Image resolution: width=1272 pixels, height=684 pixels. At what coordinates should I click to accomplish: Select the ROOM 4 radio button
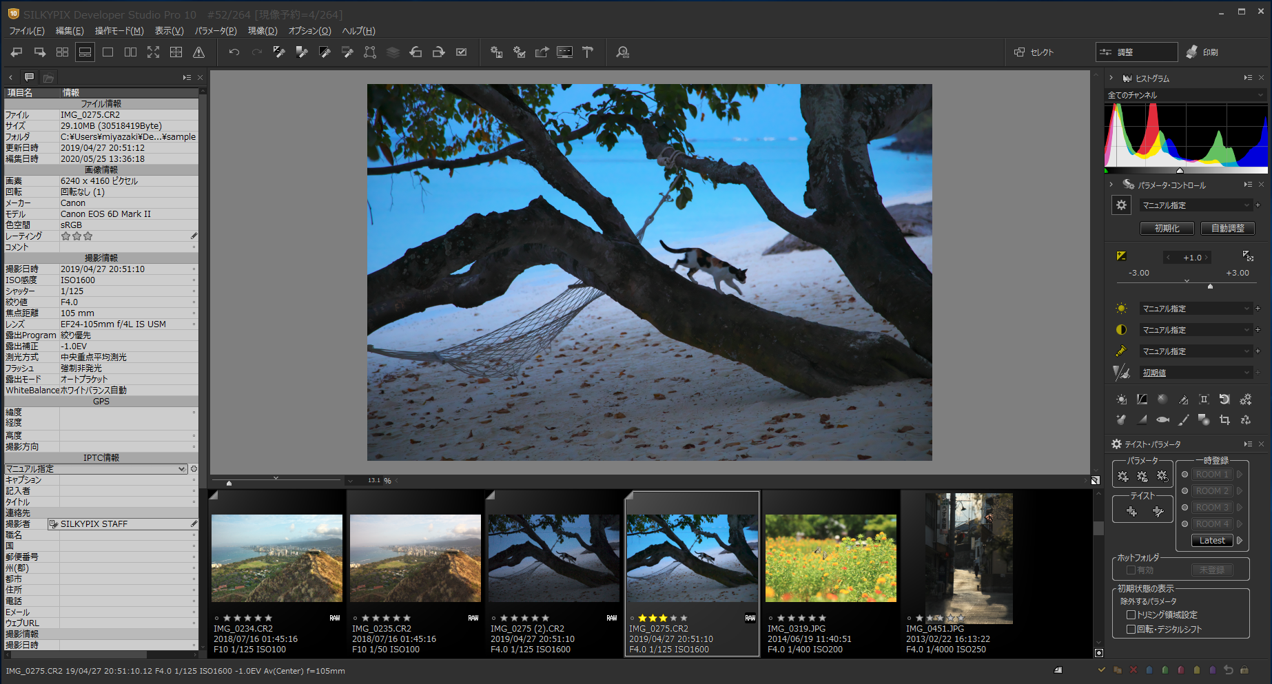(x=1184, y=524)
